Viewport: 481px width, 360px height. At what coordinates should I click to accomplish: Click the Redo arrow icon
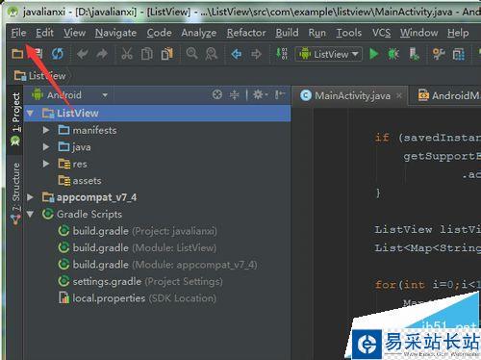tap(102, 54)
